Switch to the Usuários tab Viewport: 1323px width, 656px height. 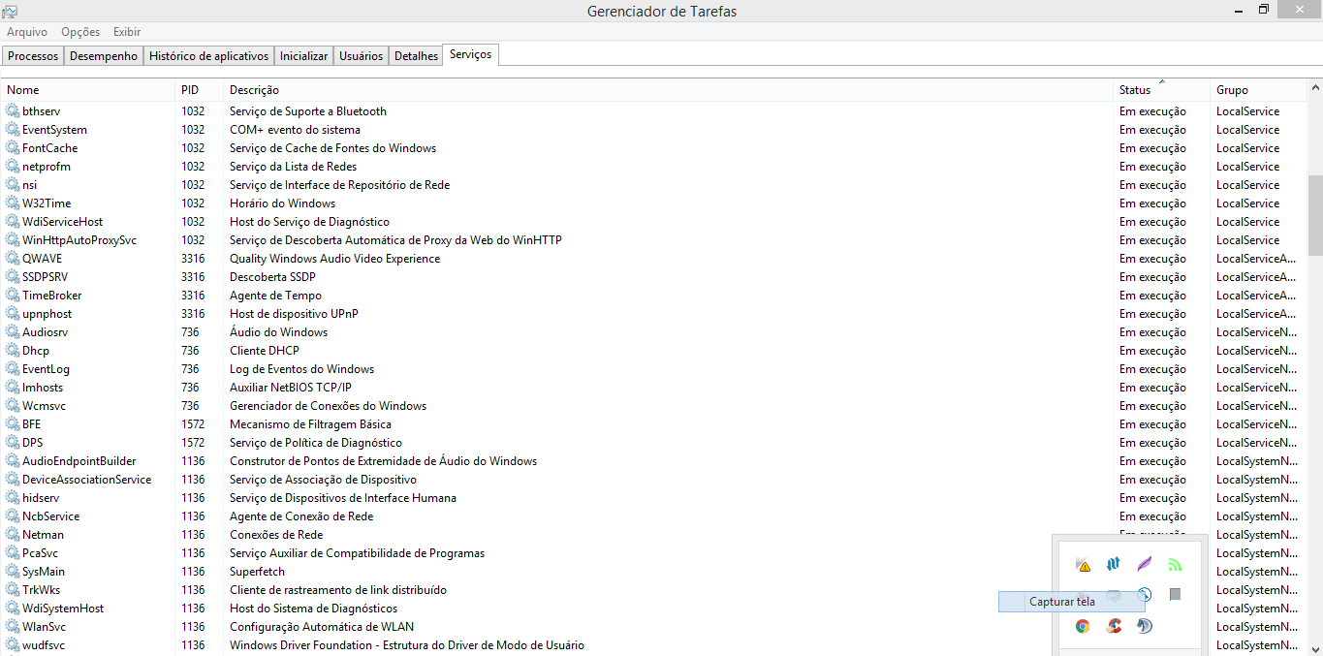(x=361, y=56)
